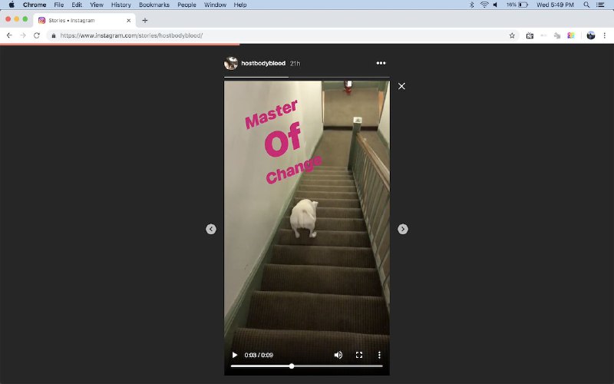Open the Help menu
This screenshot has width=614, height=384.
(x=240, y=5)
